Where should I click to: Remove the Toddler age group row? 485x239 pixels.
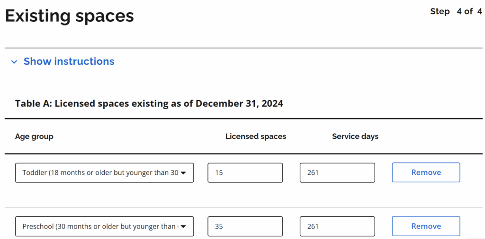click(x=426, y=172)
